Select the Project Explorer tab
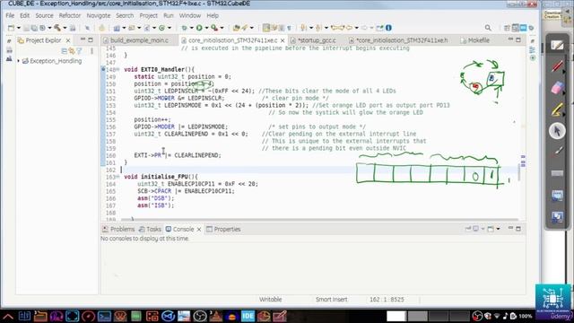Viewport: 574px width, 323px height. tap(43, 40)
